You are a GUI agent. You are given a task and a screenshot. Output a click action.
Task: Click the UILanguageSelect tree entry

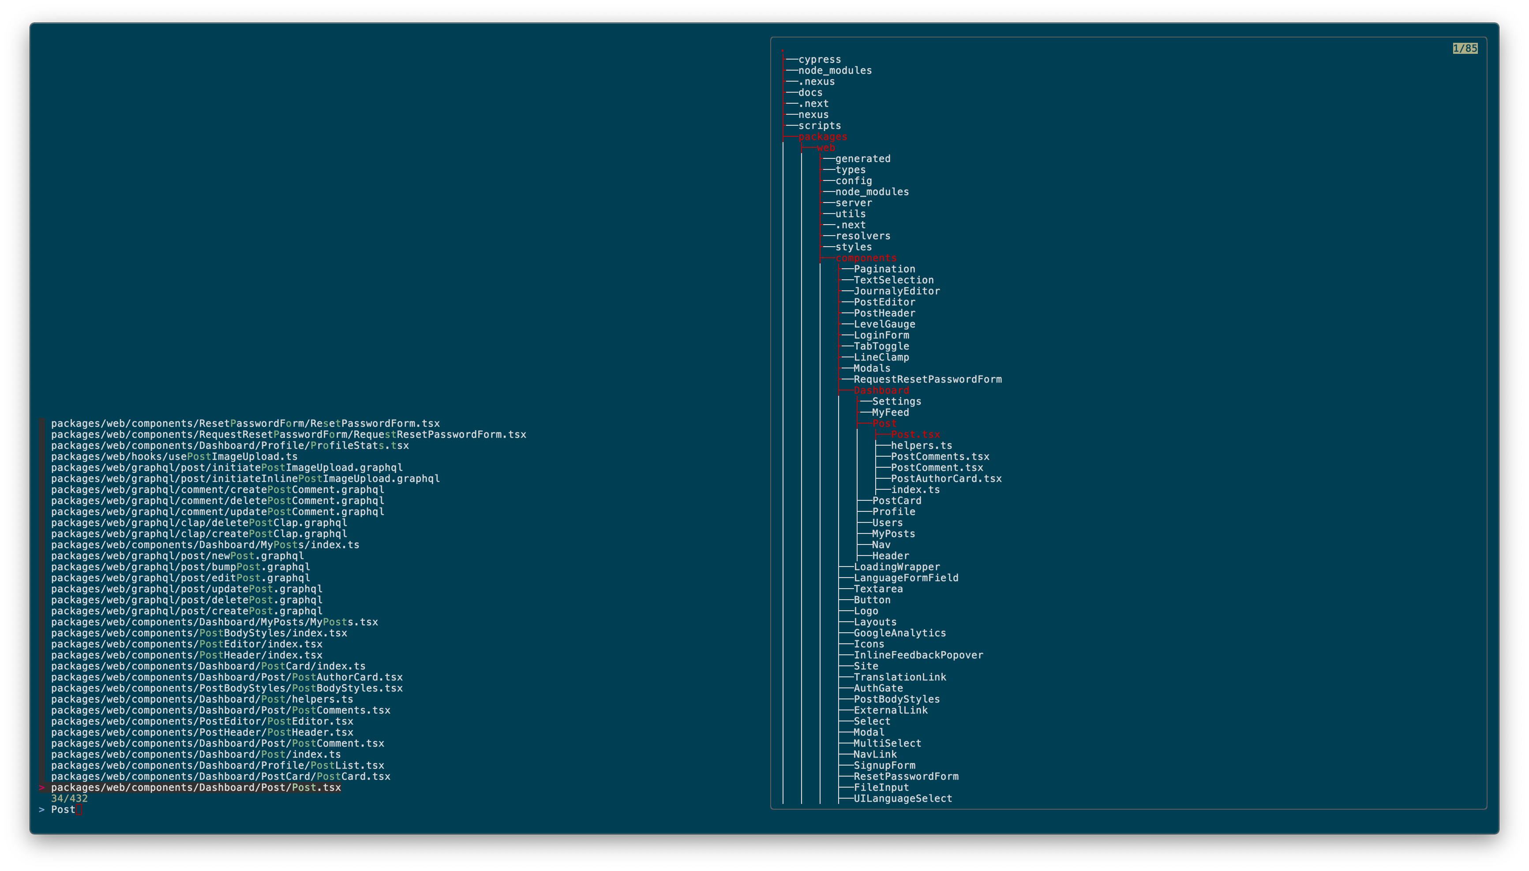point(902,799)
